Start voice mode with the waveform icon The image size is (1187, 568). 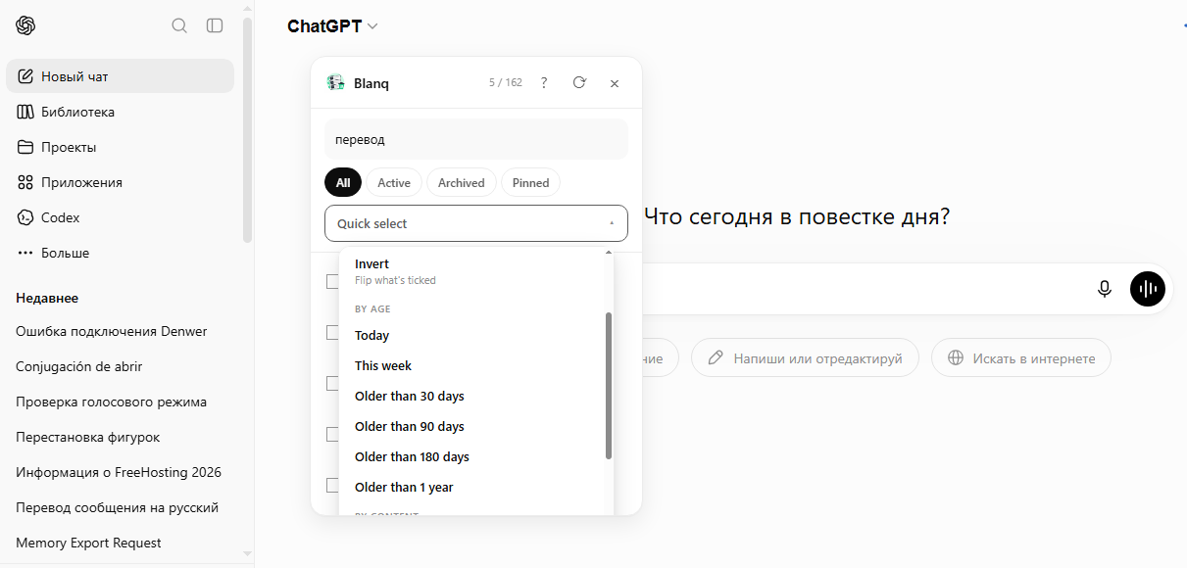click(1148, 289)
